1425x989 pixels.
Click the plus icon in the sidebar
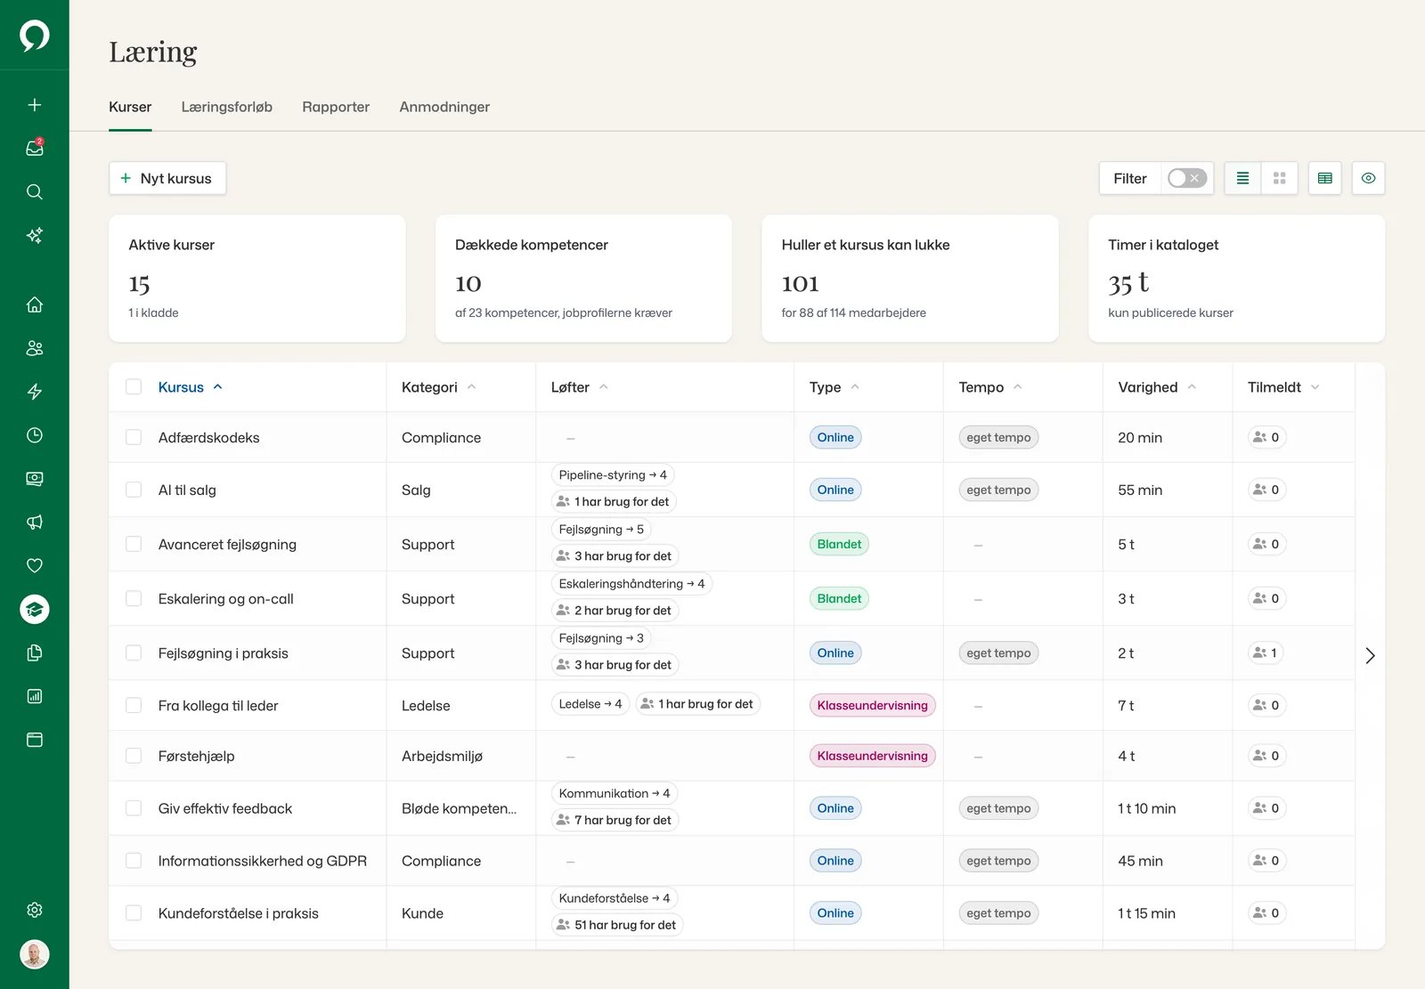[35, 105]
